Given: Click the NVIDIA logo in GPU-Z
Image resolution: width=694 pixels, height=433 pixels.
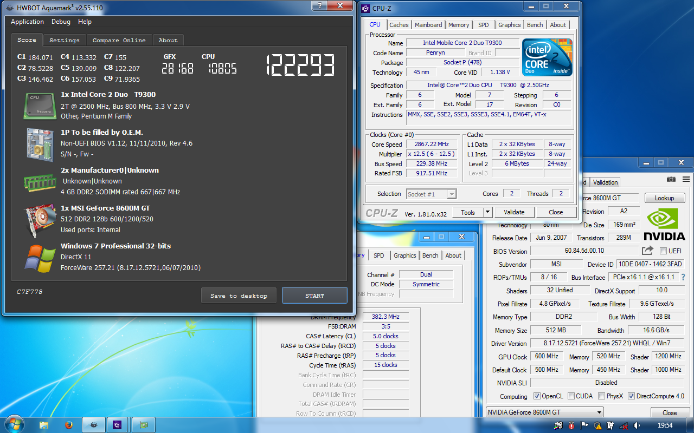Looking at the screenshot, I should (x=664, y=225).
